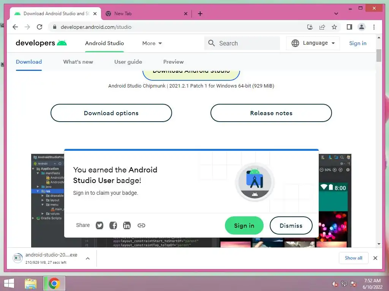389x291 pixels.
Task: Bookmark this tab with star icon
Action: 334,27
